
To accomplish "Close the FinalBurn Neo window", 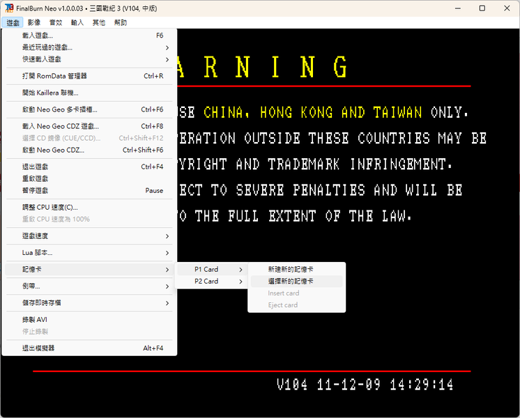I will (507, 8).
